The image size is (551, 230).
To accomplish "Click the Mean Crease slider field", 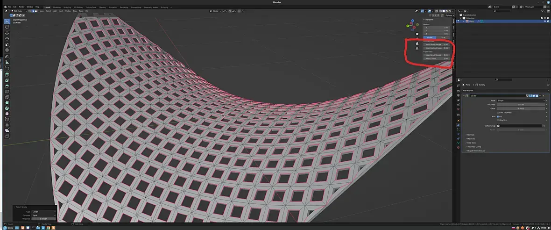I will [x=437, y=58].
